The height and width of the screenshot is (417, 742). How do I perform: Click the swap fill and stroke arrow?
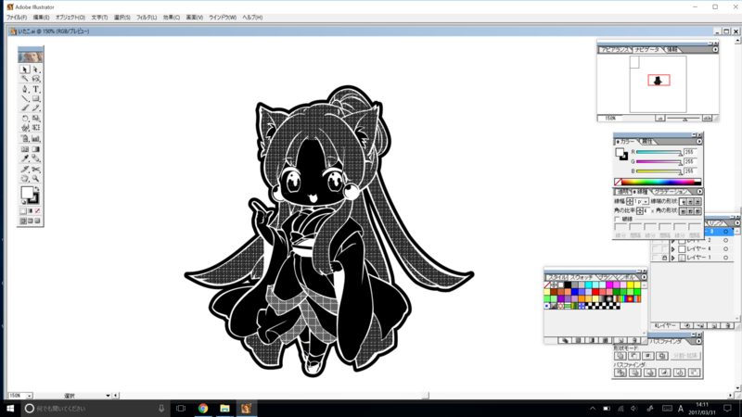point(37,189)
